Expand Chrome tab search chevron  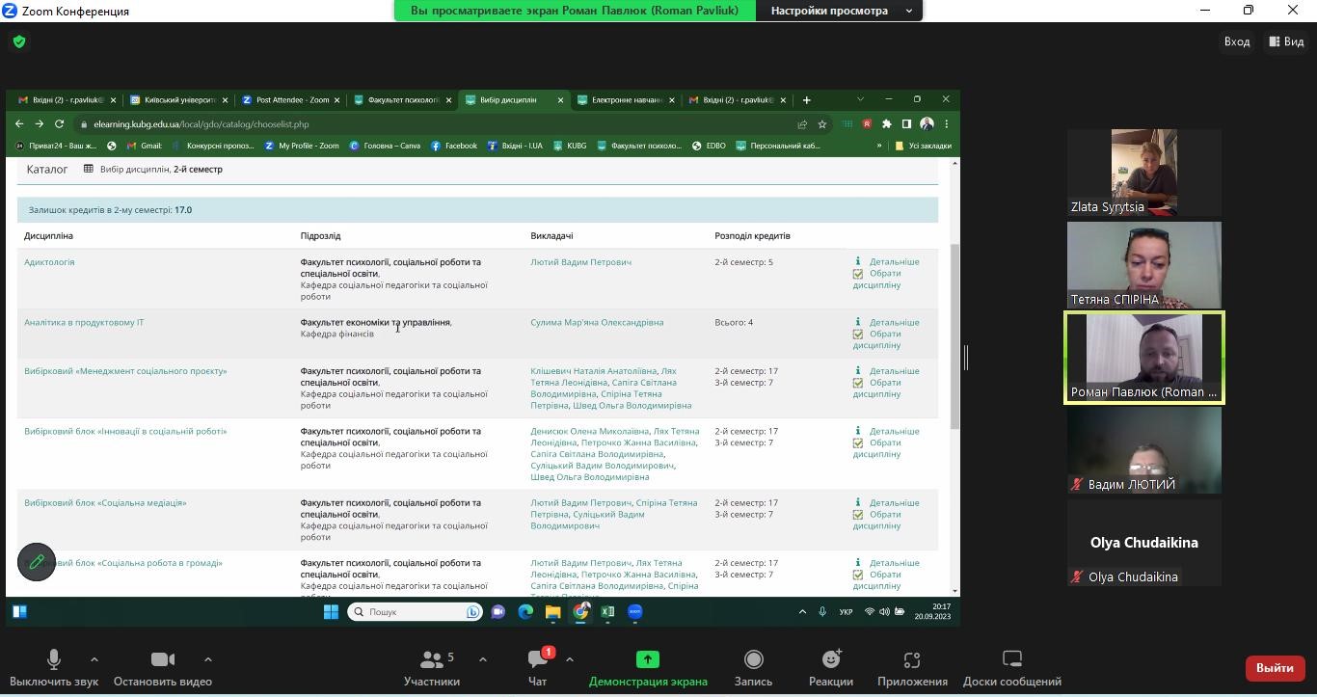[x=860, y=99]
